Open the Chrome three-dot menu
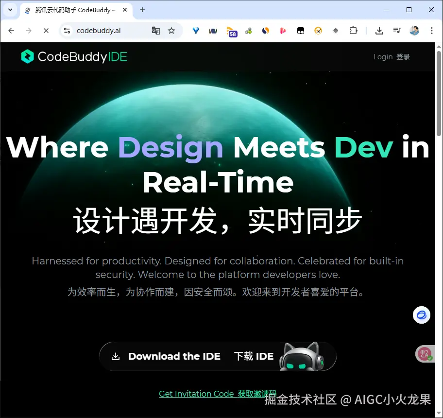The width and height of the screenshot is (443, 418). pos(432,31)
